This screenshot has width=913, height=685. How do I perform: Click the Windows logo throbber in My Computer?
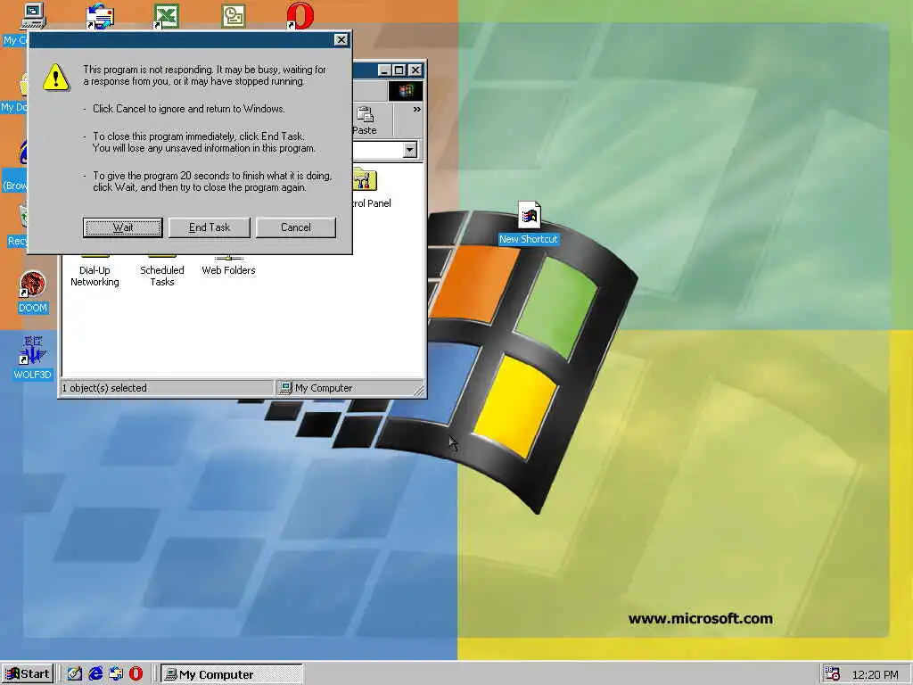[406, 91]
